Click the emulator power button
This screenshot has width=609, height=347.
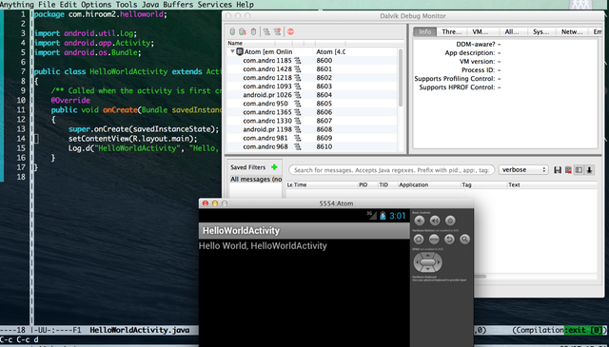pos(450,221)
